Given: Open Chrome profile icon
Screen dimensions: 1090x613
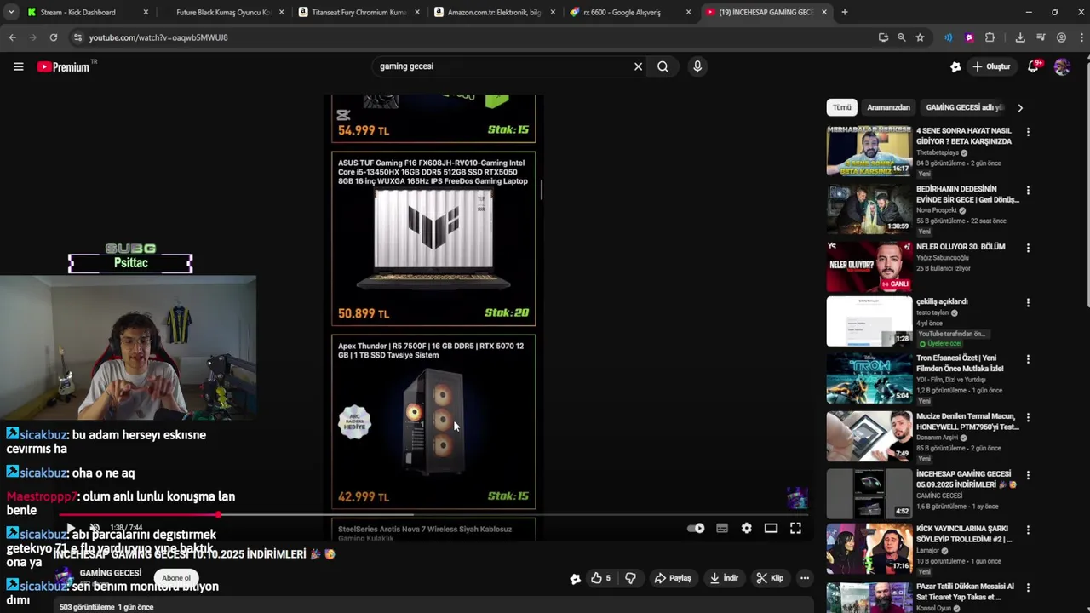Looking at the screenshot, I should pos(1061,37).
